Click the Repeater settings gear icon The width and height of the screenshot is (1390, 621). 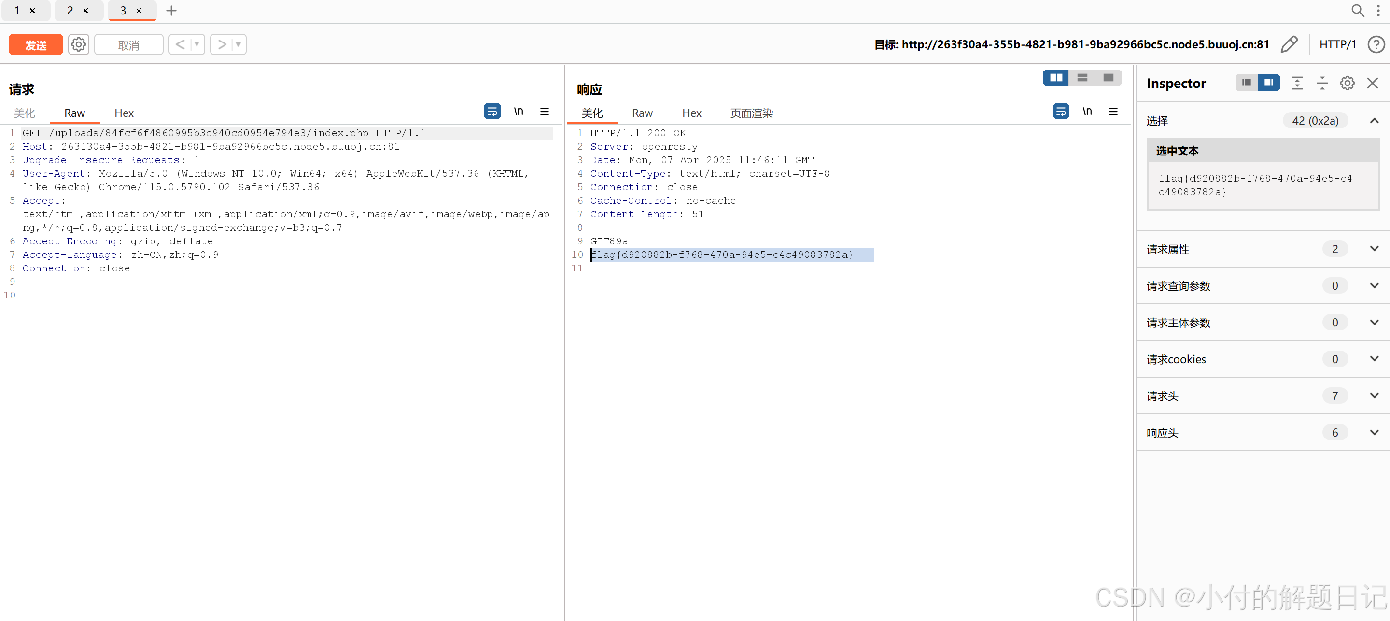[x=78, y=44]
